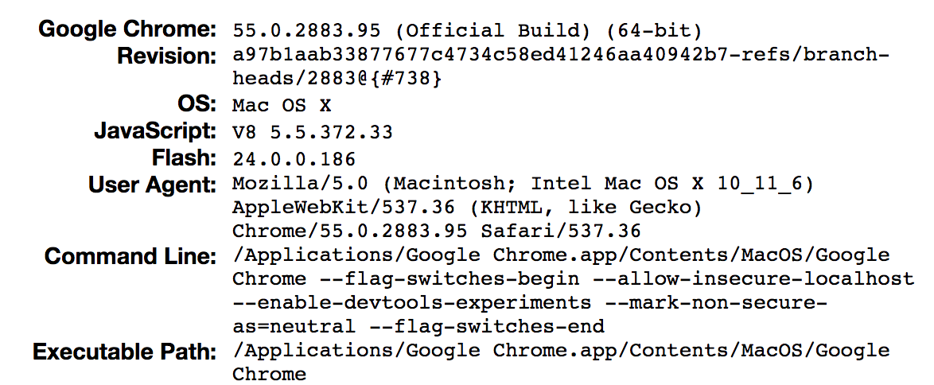
Task: Click the Flash version 24.0.0.186
Action: pyautogui.click(x=294, y=159)
